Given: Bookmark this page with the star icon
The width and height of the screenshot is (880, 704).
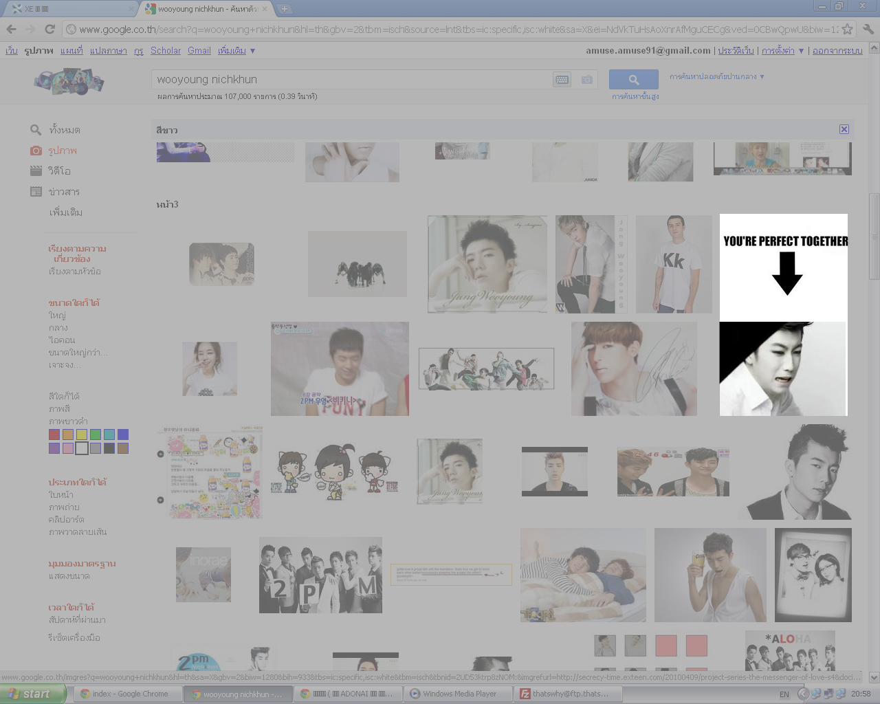Looking at the screenshot, I should click(x=847, y=29).
